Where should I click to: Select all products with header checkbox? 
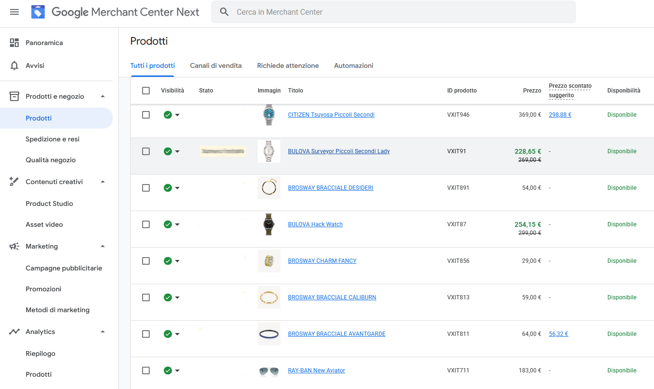pyautogui.click(x=146, y=91)
